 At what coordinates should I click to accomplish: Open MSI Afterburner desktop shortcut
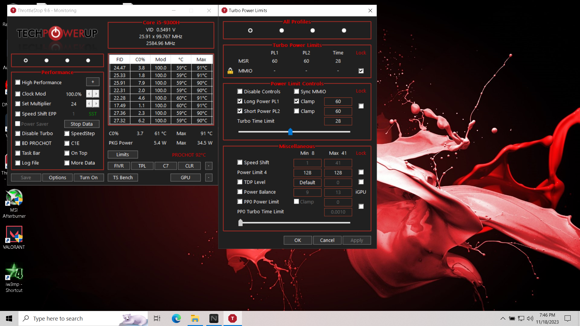(14, 203)
